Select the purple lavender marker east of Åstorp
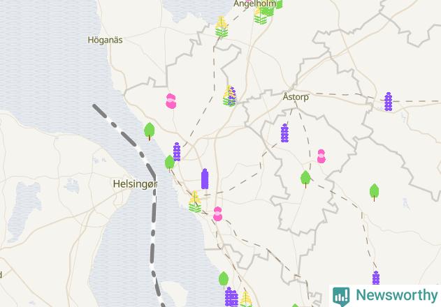This screenshot has height=307, width=441. point(388,102)
